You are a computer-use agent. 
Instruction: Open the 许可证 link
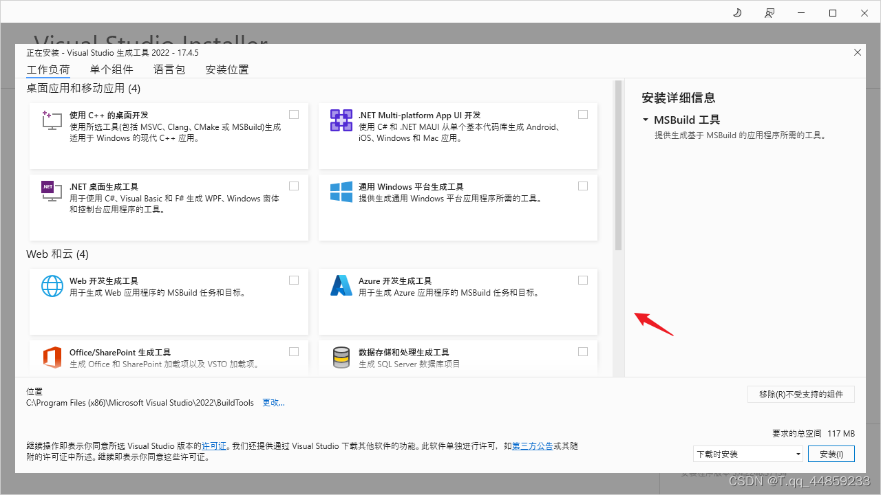pos(214,446)
